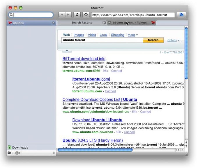The image size is (198, 168).
Task: Click the scroll right arrow
Action: (182, 150)
